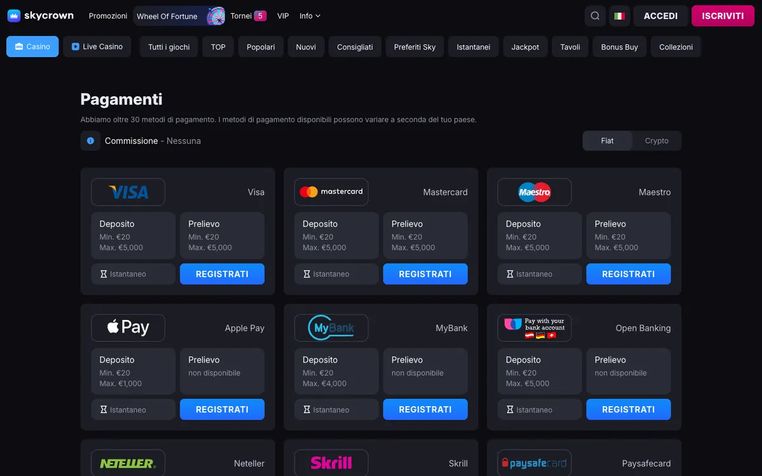The image size is (762, 476).
Task: Click the Maestro Prelievo limits box
Action: (x=629, y=235)
